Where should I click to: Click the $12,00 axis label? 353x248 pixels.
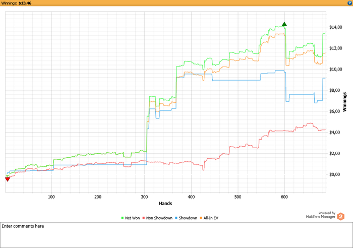336,48
